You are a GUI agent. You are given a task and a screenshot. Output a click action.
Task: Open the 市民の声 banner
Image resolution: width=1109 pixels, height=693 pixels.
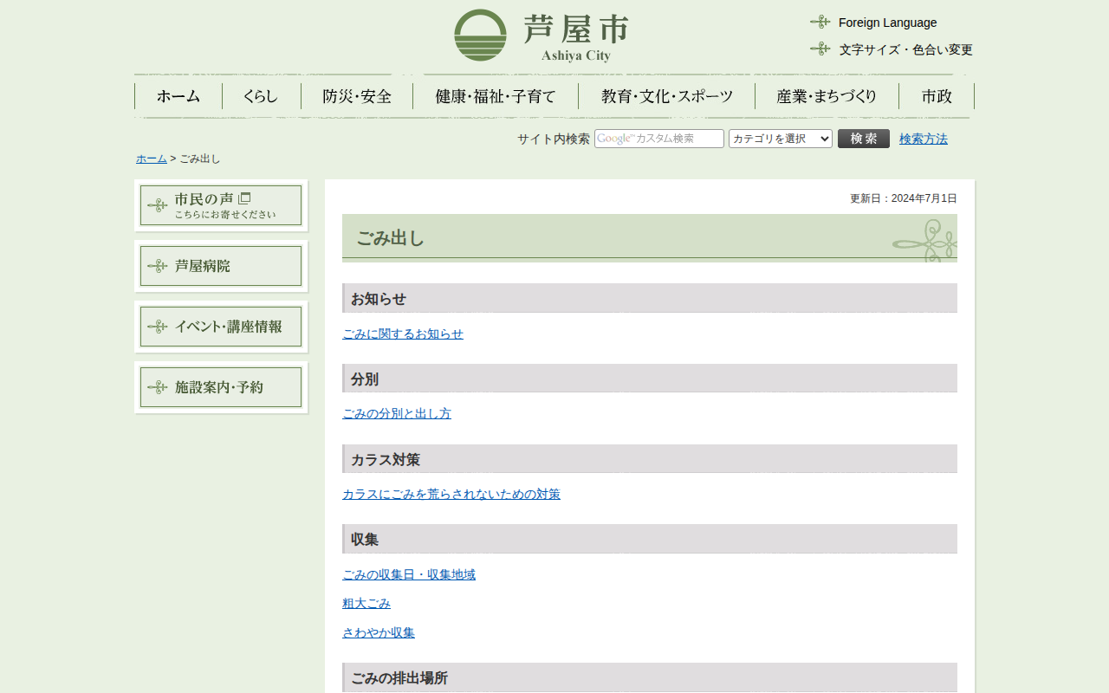click(221, 205)
